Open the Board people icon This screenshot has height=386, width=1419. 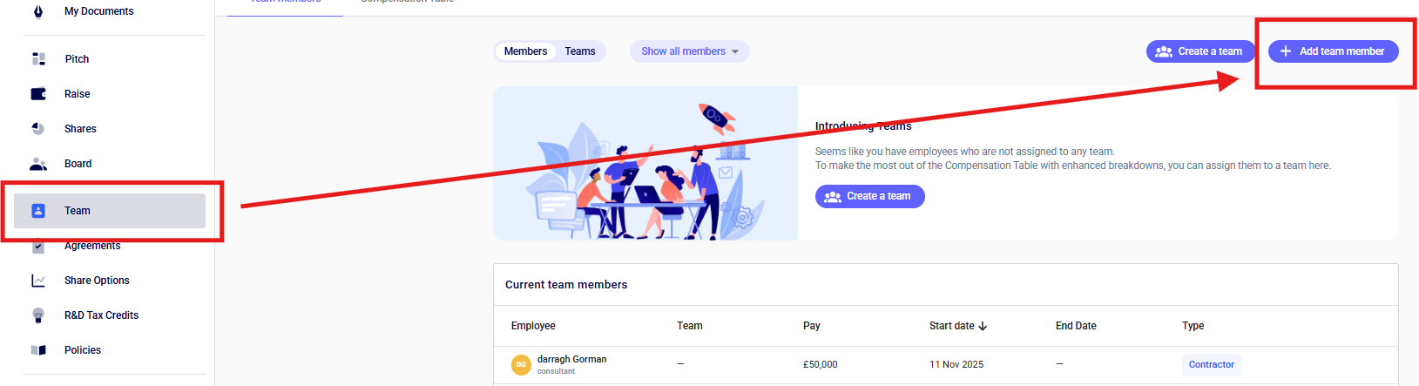(38, 164)
